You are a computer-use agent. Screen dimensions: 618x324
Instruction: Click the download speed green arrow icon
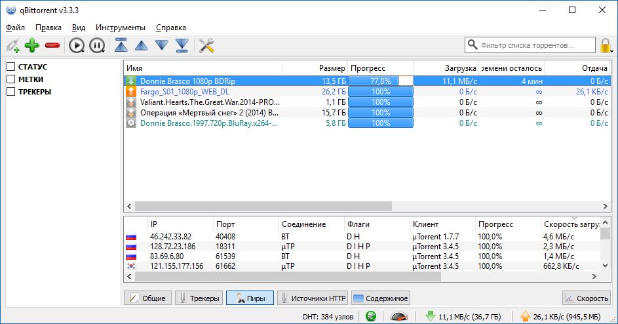coord(431,316)
